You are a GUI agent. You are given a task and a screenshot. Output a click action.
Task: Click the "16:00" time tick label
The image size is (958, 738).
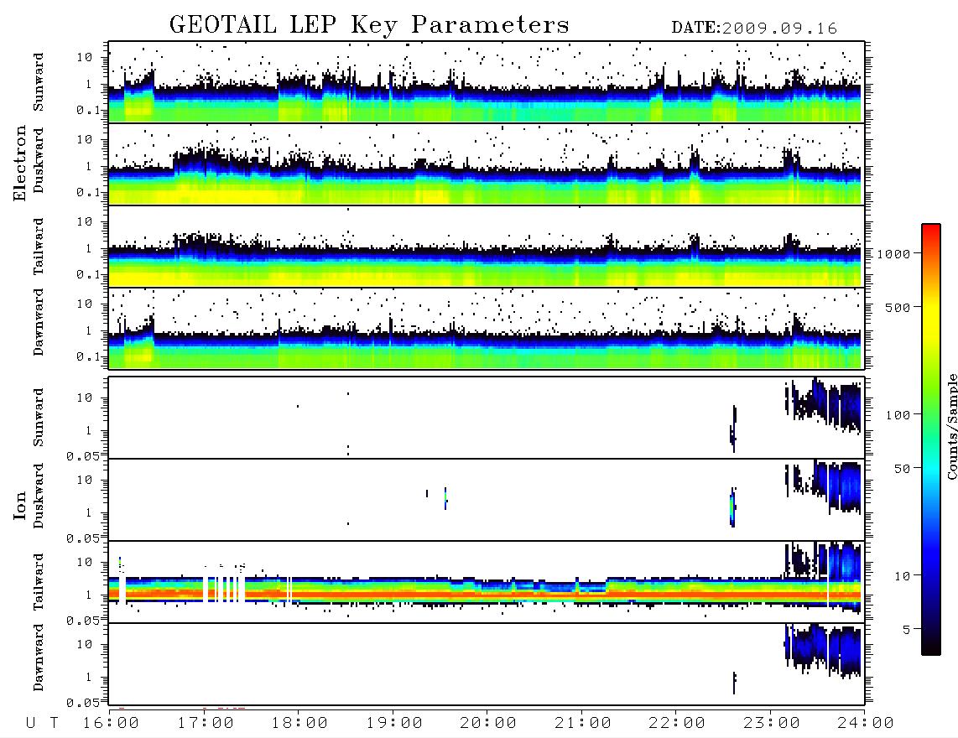coord(111,724)
